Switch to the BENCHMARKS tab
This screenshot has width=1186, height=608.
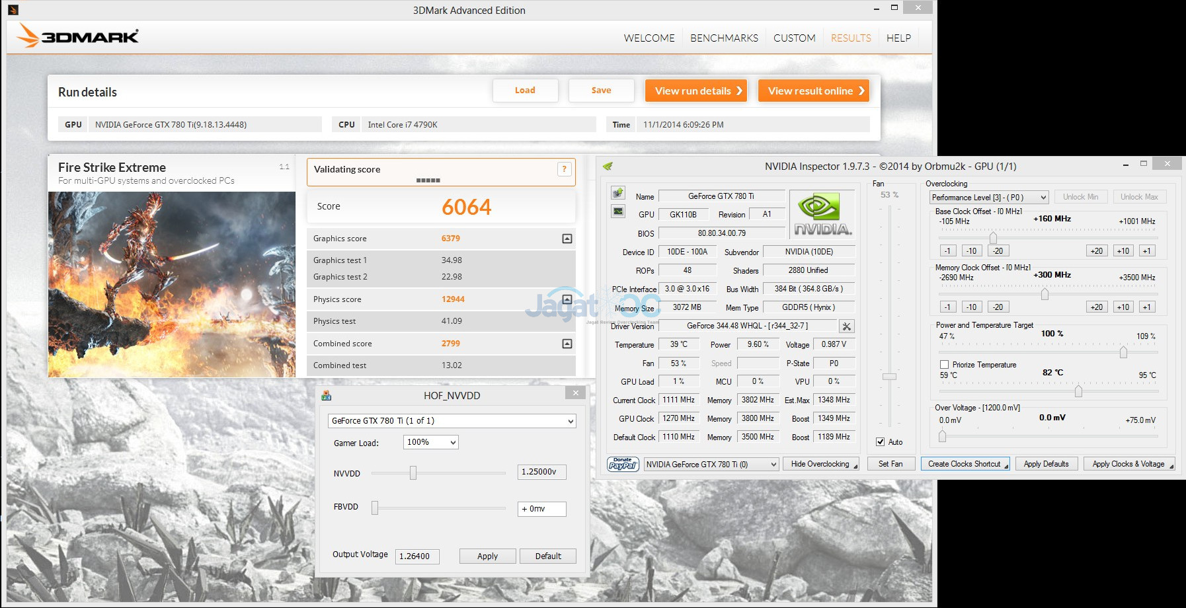click(x=724, y=38)
